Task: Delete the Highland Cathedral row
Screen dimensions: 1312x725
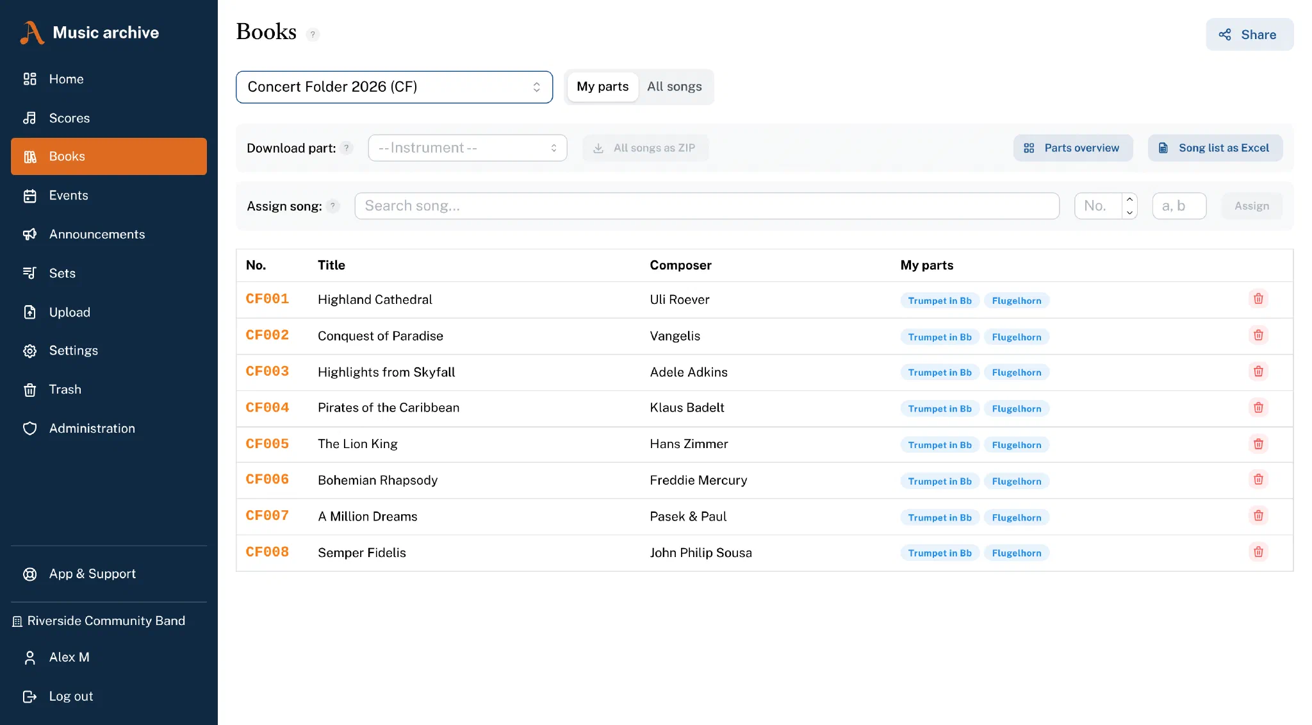Action: click(1258, 299)
